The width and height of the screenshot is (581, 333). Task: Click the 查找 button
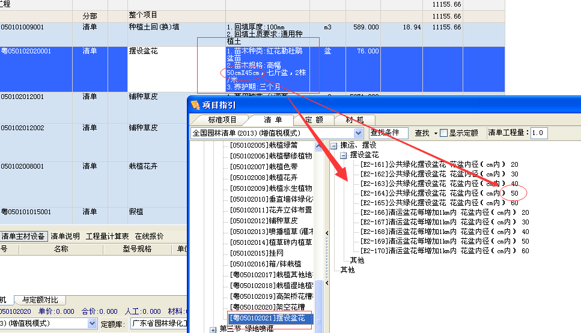point(422,133)
